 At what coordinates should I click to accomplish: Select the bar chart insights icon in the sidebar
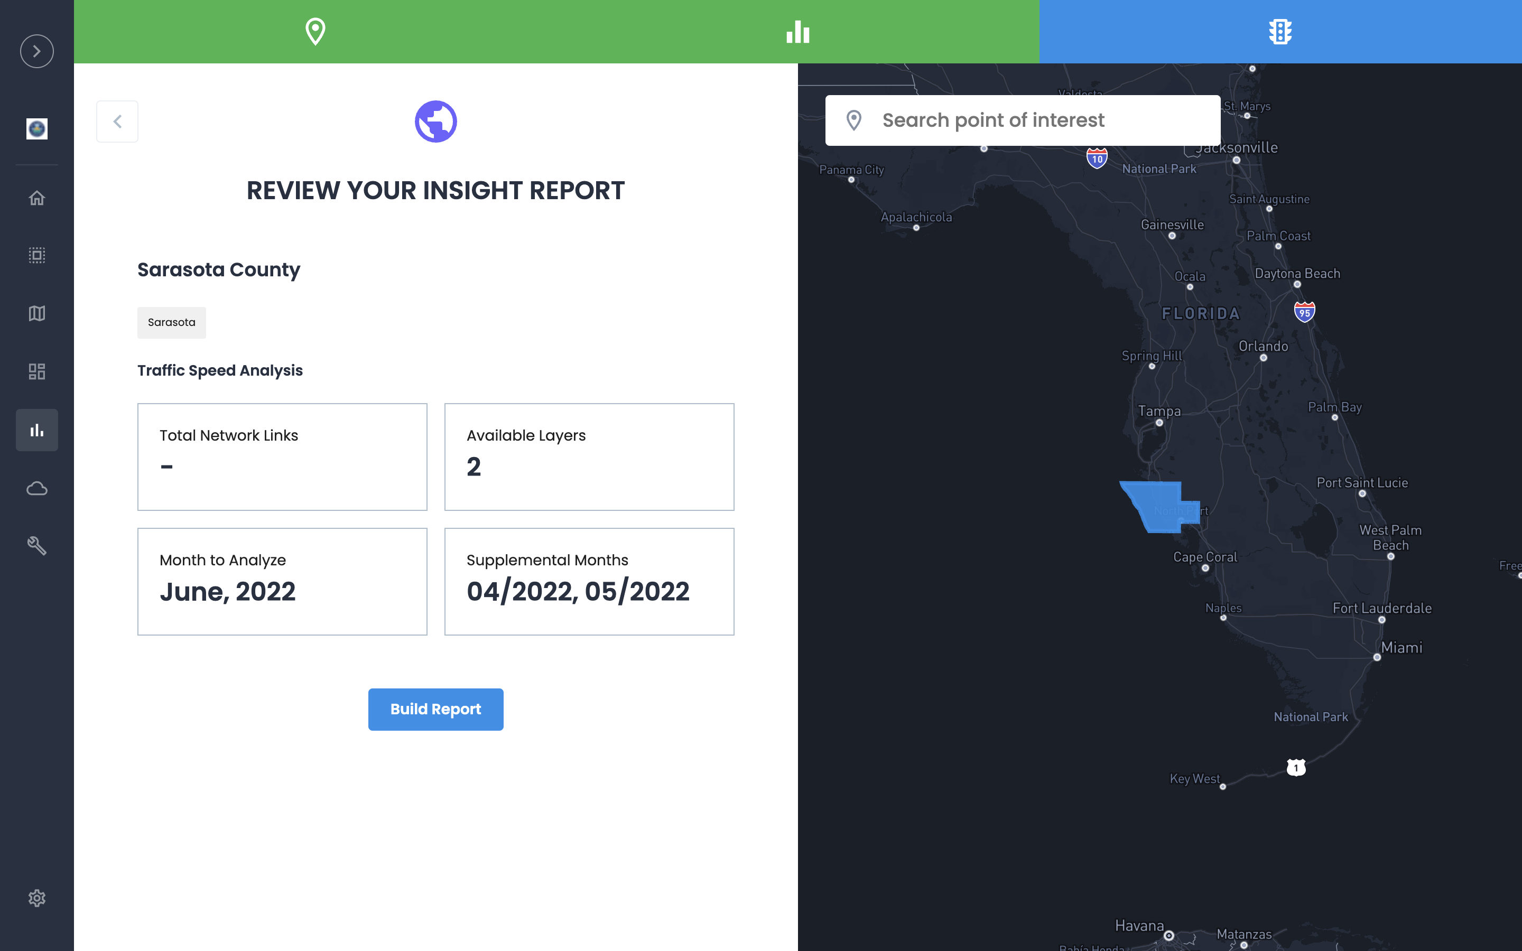[x=36, y=430]
